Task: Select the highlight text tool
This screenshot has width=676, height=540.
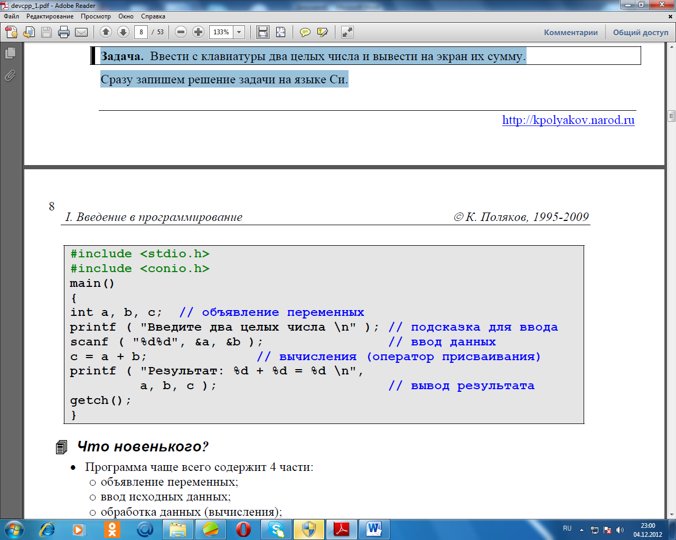Action: (x=322, y=32)
